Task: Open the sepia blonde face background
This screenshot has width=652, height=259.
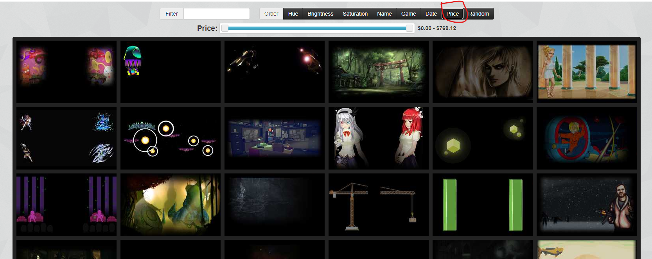Action: [x=483, y=72]
